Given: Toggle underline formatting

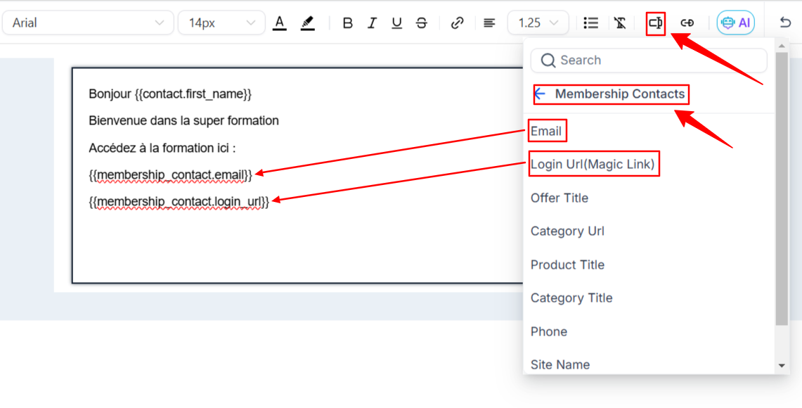Looking at the screenshot, I should pos(397,23).
